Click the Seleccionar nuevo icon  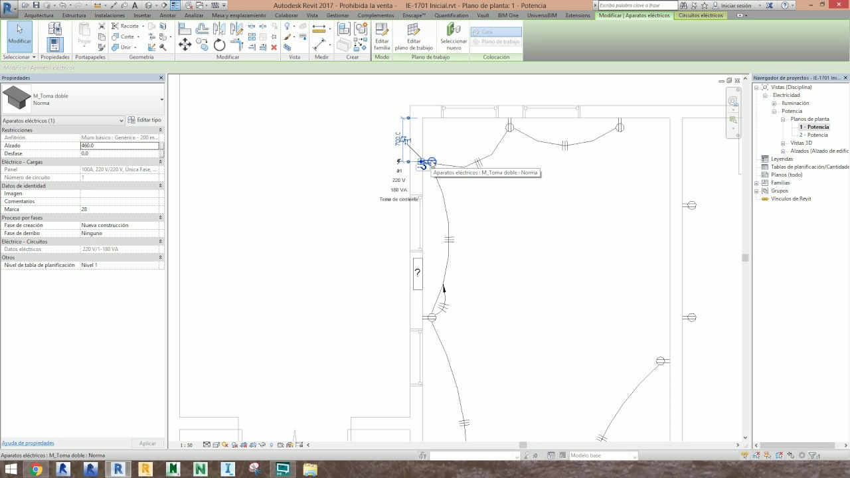click(x=454, y=36)
